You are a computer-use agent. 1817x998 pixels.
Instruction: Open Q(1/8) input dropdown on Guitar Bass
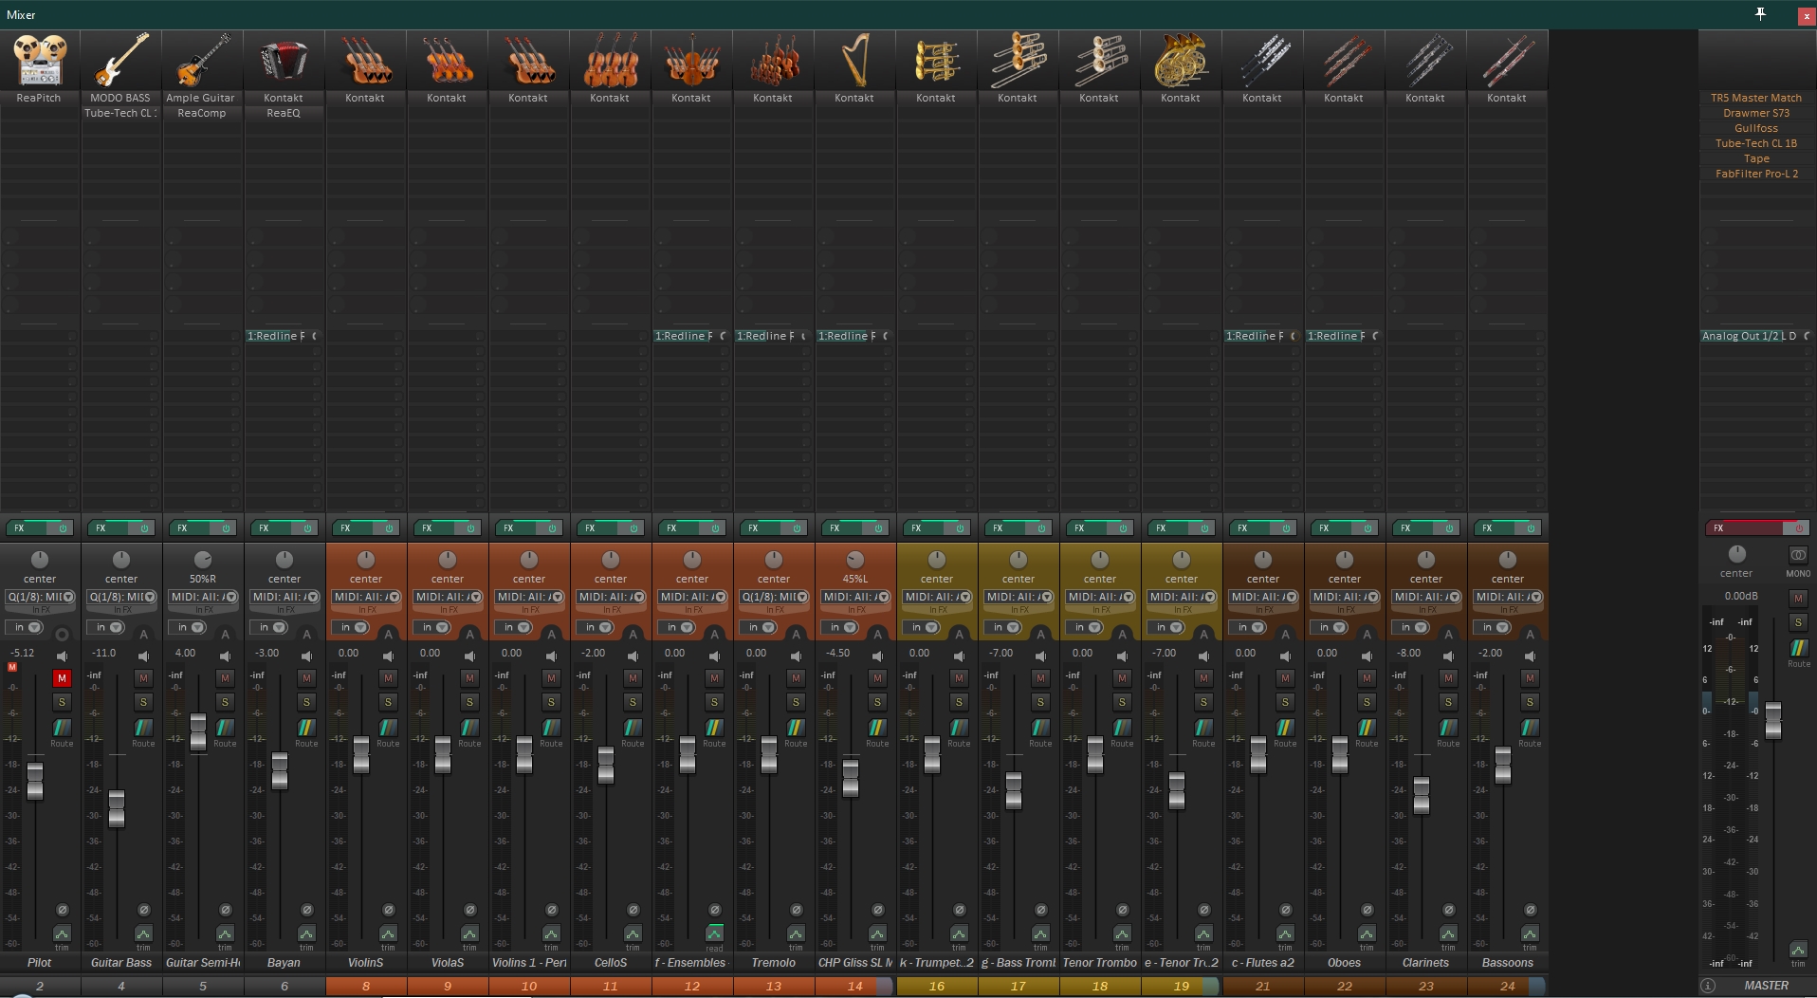point(120,597)
